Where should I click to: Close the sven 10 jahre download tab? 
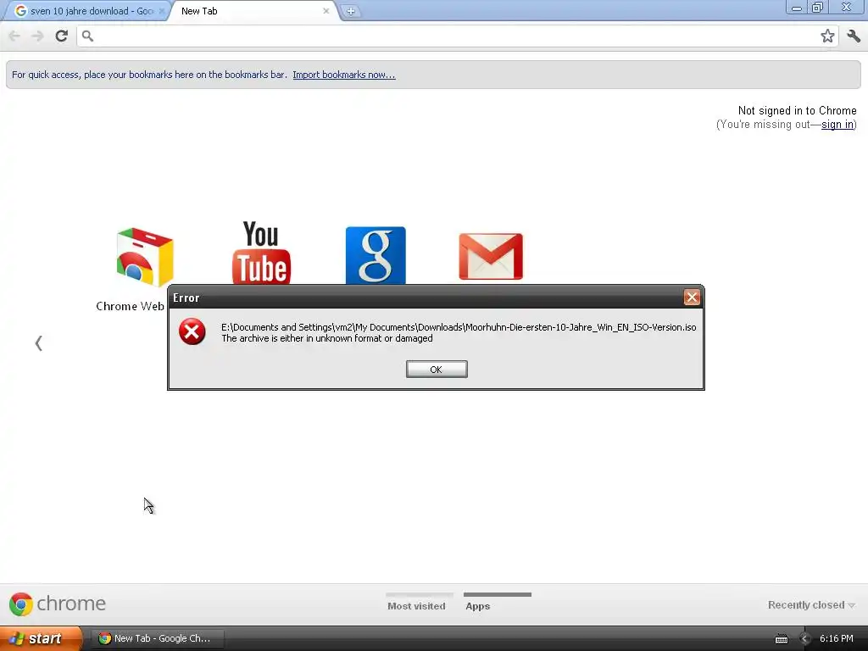(162, 11)
